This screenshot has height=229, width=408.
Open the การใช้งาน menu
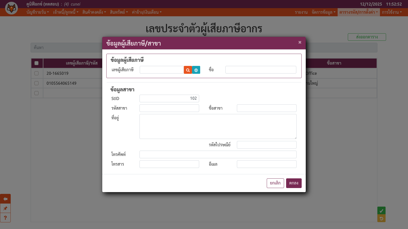click(392, 12)
